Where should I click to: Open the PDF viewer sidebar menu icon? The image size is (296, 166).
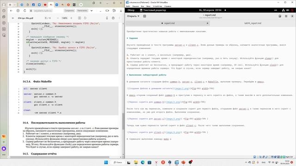coord(13,18)
